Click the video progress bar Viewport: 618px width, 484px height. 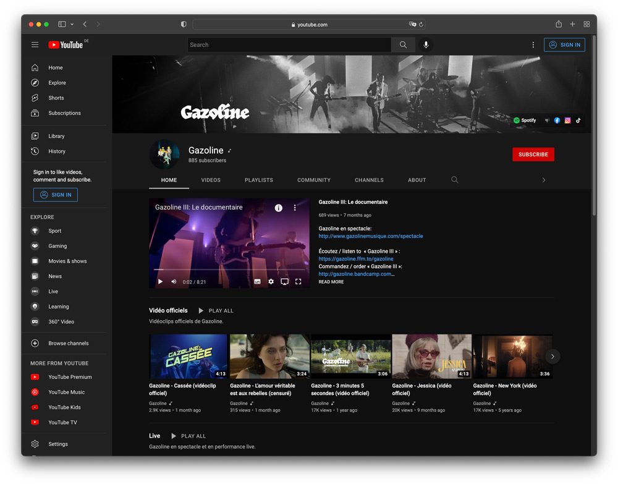(x=229, y=270)
